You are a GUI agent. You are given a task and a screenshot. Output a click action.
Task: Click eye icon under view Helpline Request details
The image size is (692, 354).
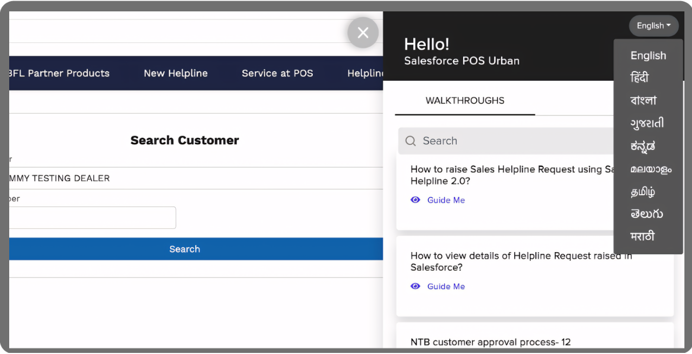(415, 286)
